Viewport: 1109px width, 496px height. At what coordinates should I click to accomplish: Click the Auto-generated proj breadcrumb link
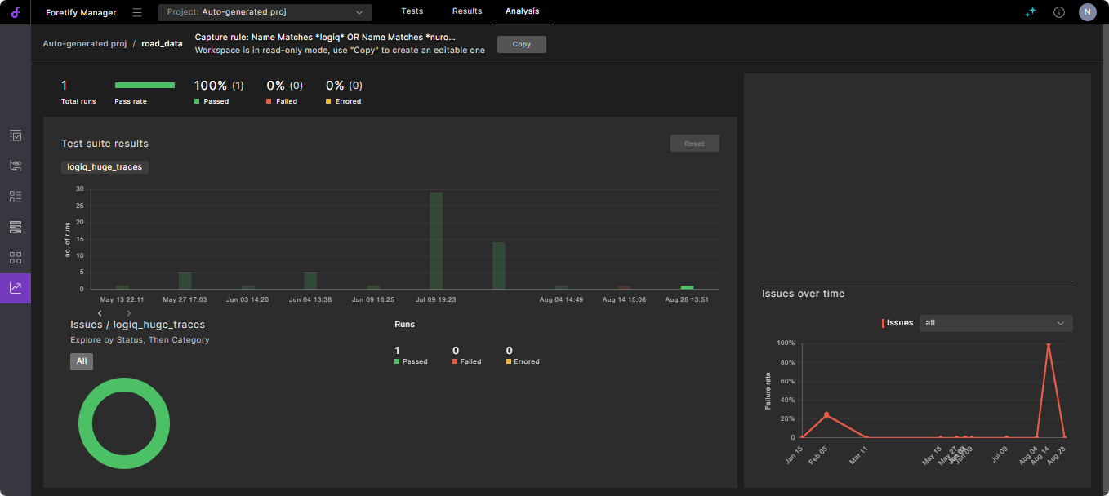(x=84, y=44)
